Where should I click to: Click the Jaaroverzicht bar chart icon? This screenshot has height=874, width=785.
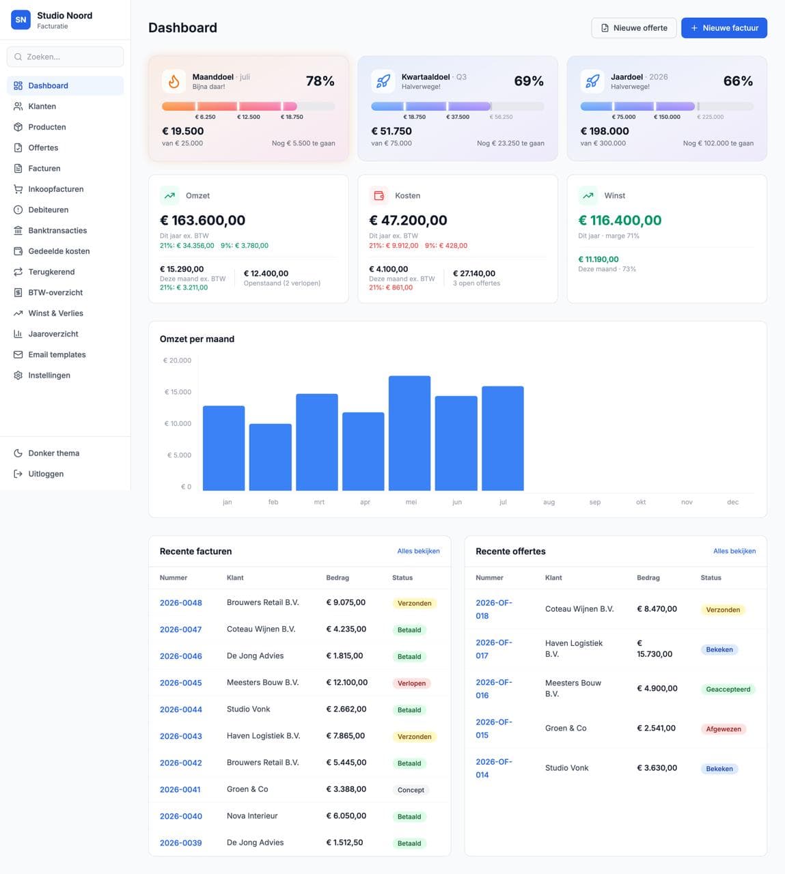(18, 334)
